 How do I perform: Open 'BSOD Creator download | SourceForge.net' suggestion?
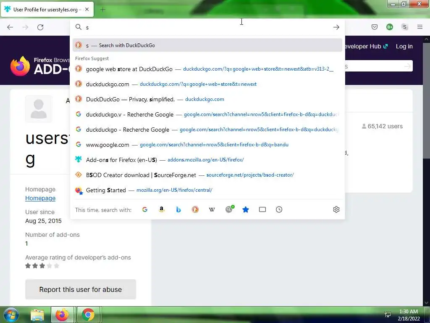(207, 175)
